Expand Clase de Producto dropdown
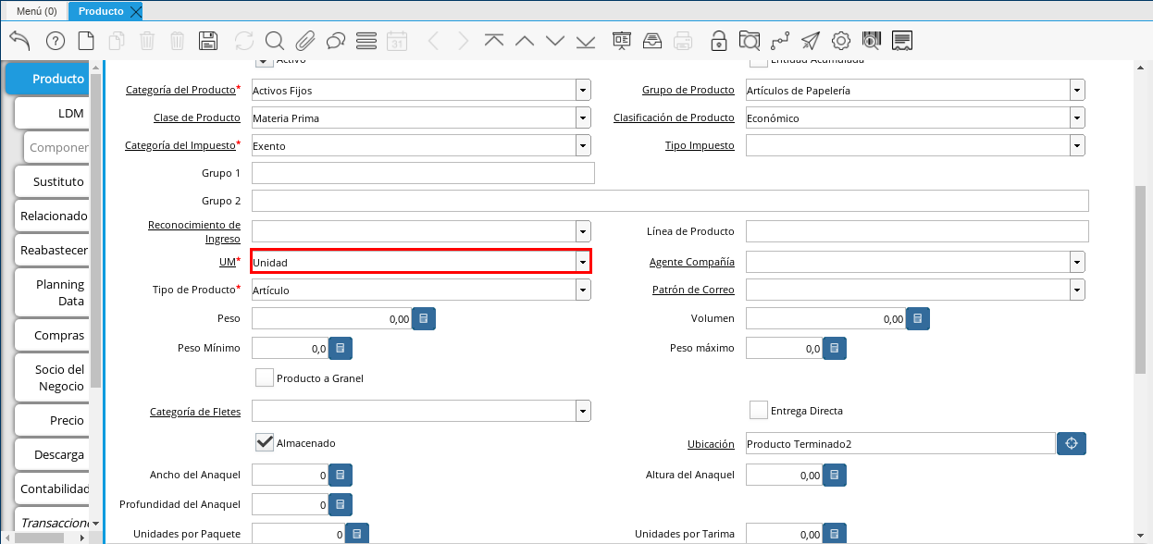 583,117
